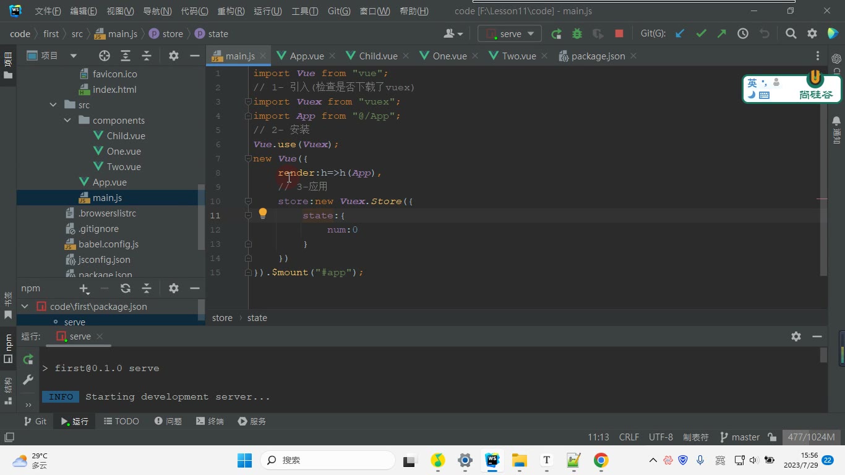Update project with Git blue arrow
Image resolution: width=845 pixels, height=475 pixels.
[x=680, y=34]
